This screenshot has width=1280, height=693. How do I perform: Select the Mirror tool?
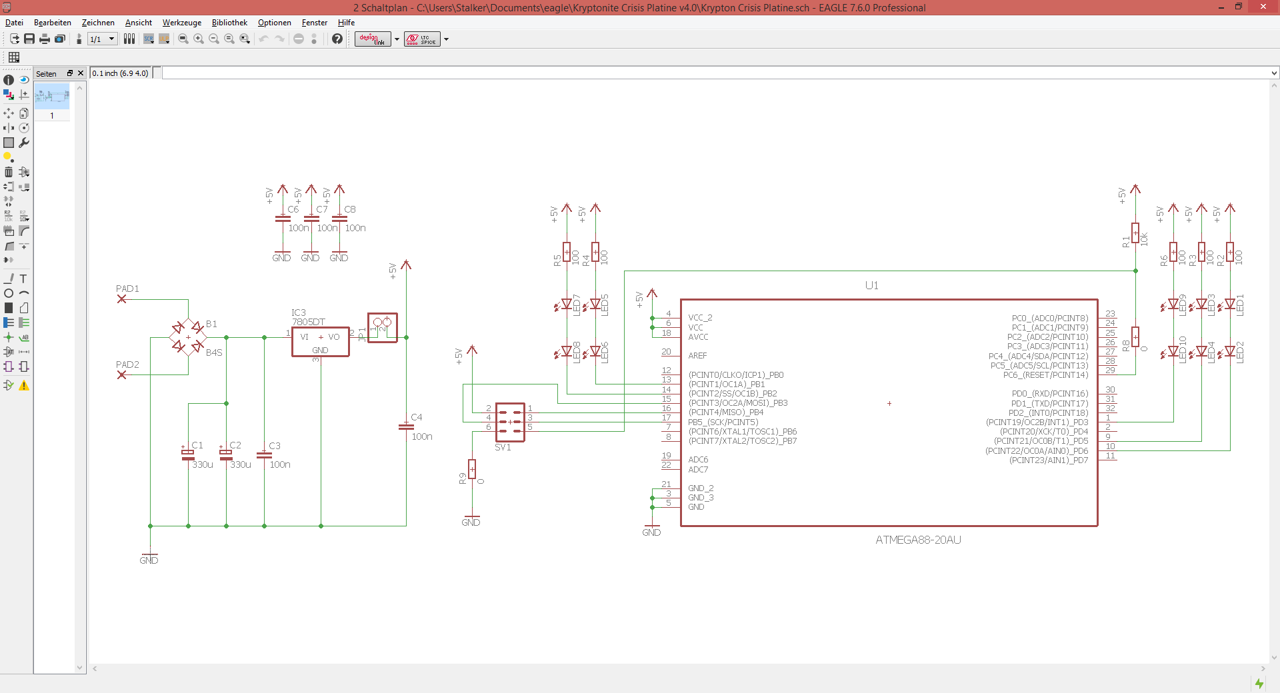9,128
